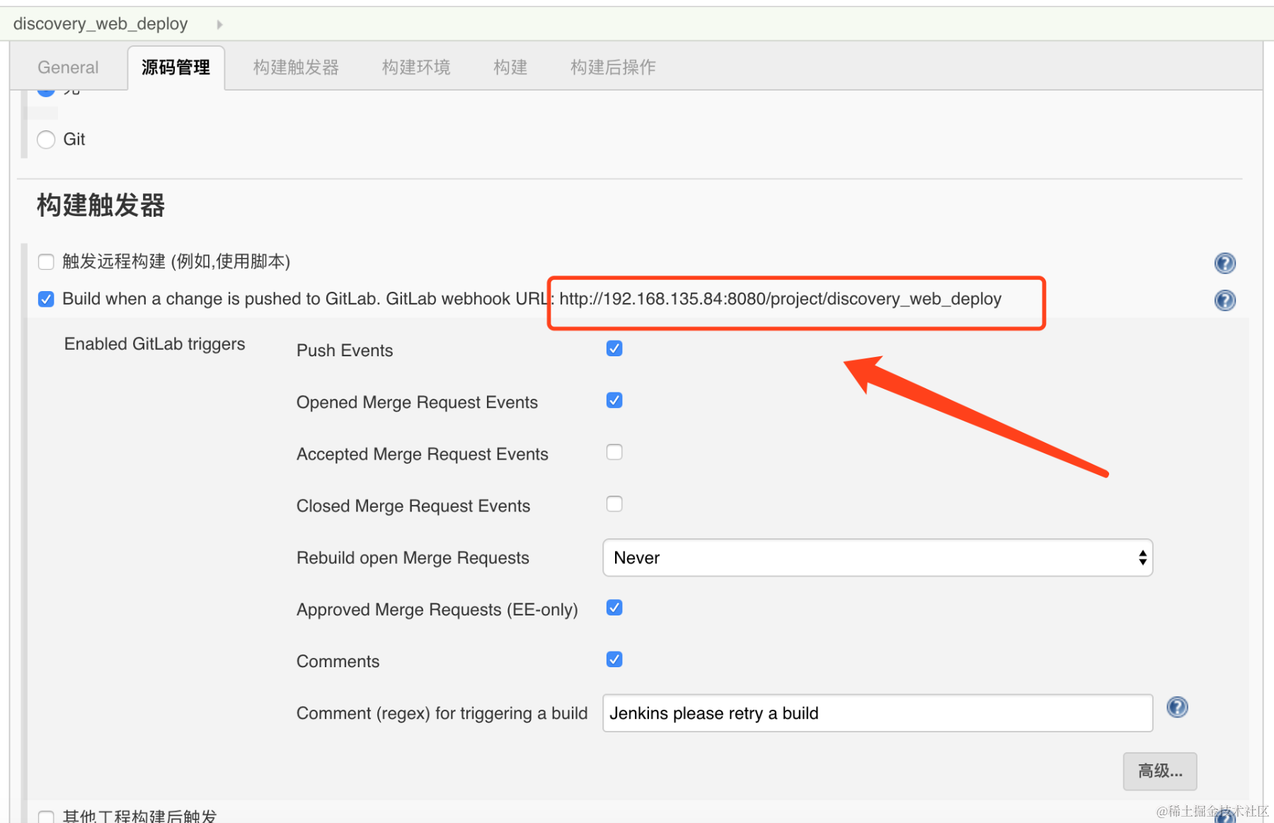The image size is (1274, 823).
Task: Switch to the 构建环境 tab
Action: coord(416,67)
